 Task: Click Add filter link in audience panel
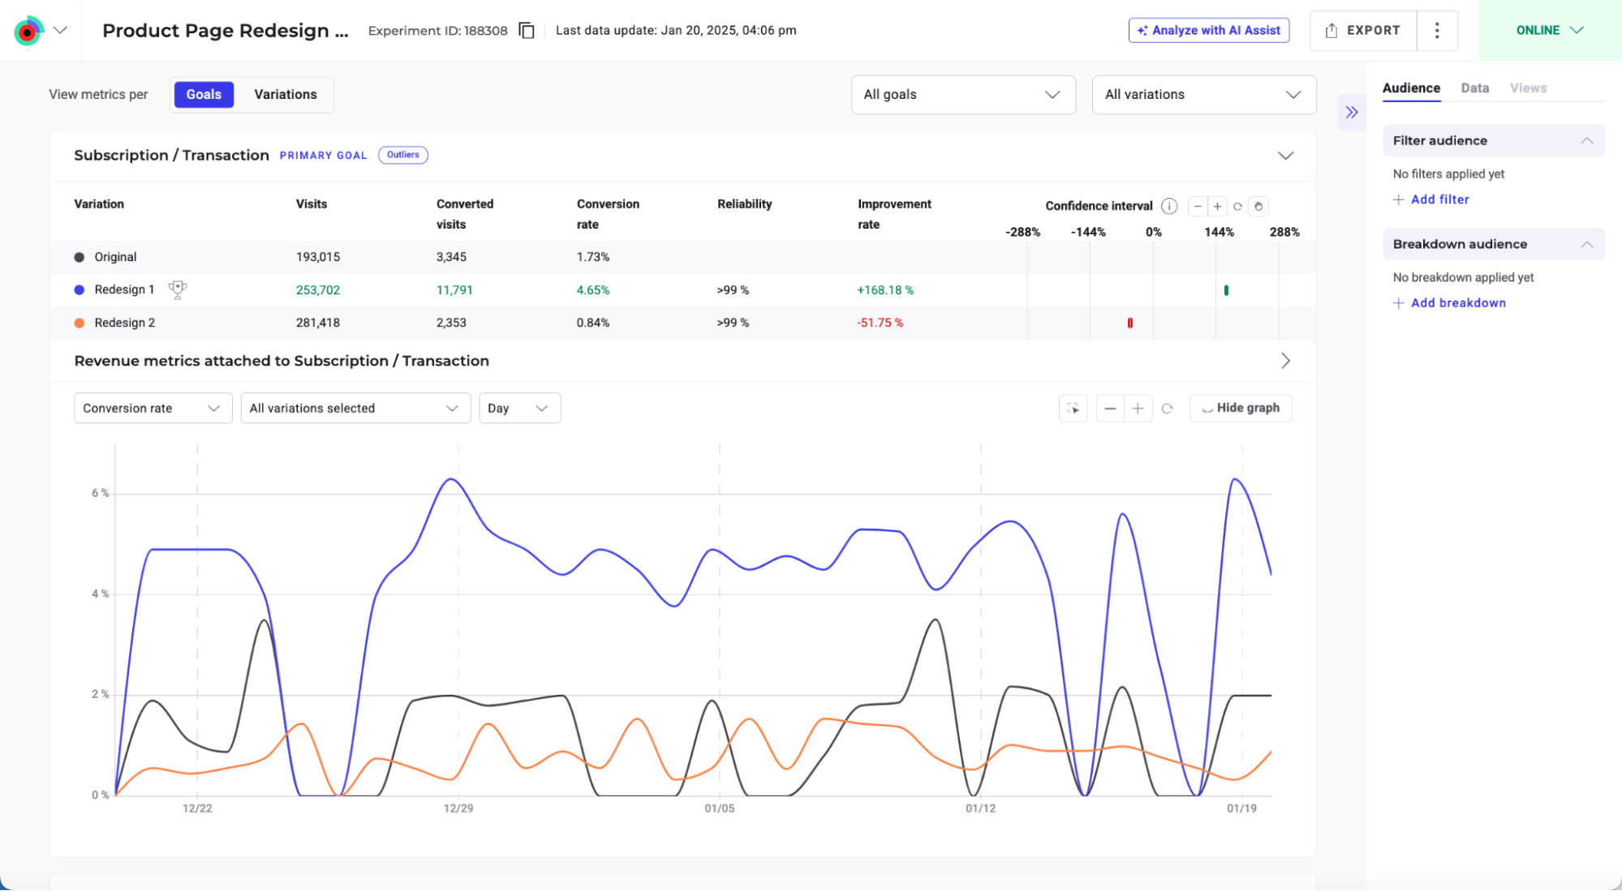tap(1431, 199)
